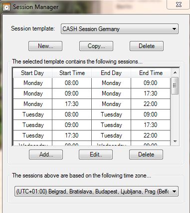
Task: Select the Tuesday 17:30 start time cell
Action: (x=72, y=135)
